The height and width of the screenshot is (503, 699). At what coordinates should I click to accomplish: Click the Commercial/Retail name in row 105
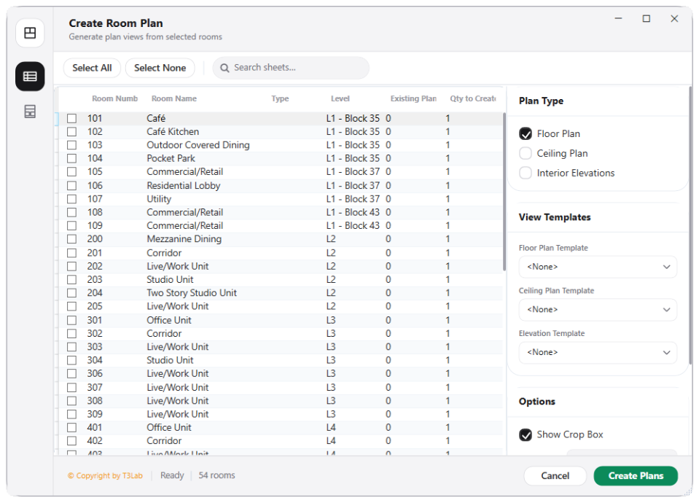[185, 172]
